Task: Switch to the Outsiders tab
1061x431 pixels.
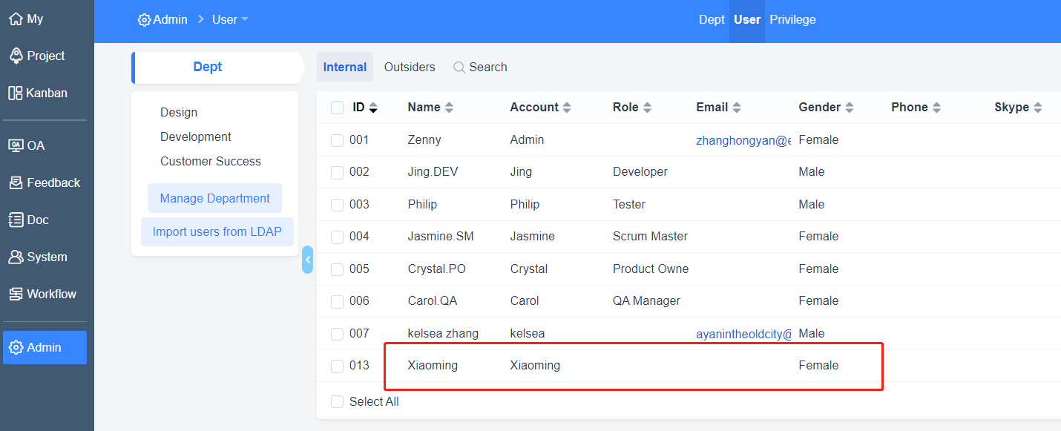Action: coord(410,67)
